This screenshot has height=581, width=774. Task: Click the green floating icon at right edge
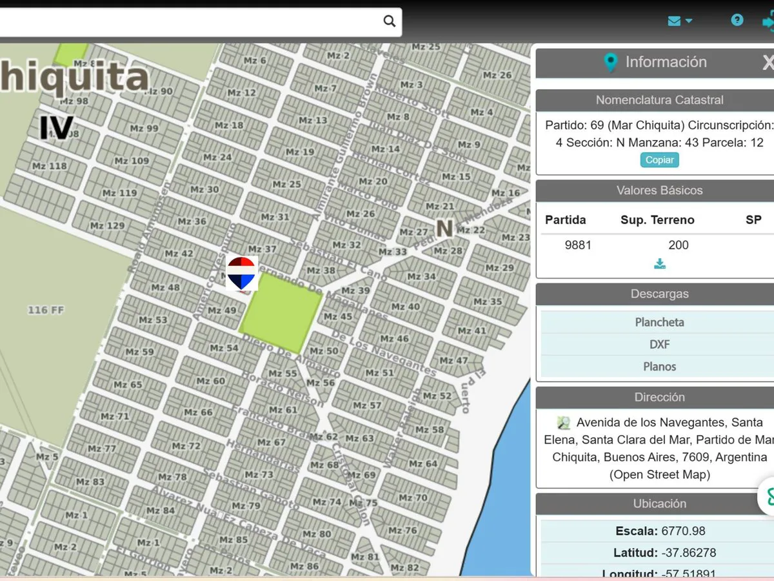(x=768, y=496)
